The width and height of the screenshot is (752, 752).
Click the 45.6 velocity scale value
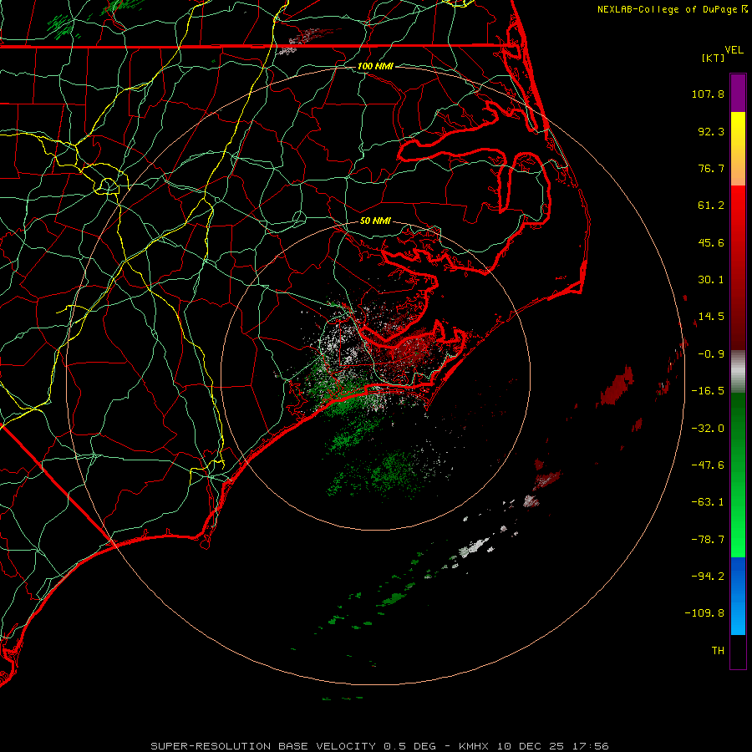(711, 242)
